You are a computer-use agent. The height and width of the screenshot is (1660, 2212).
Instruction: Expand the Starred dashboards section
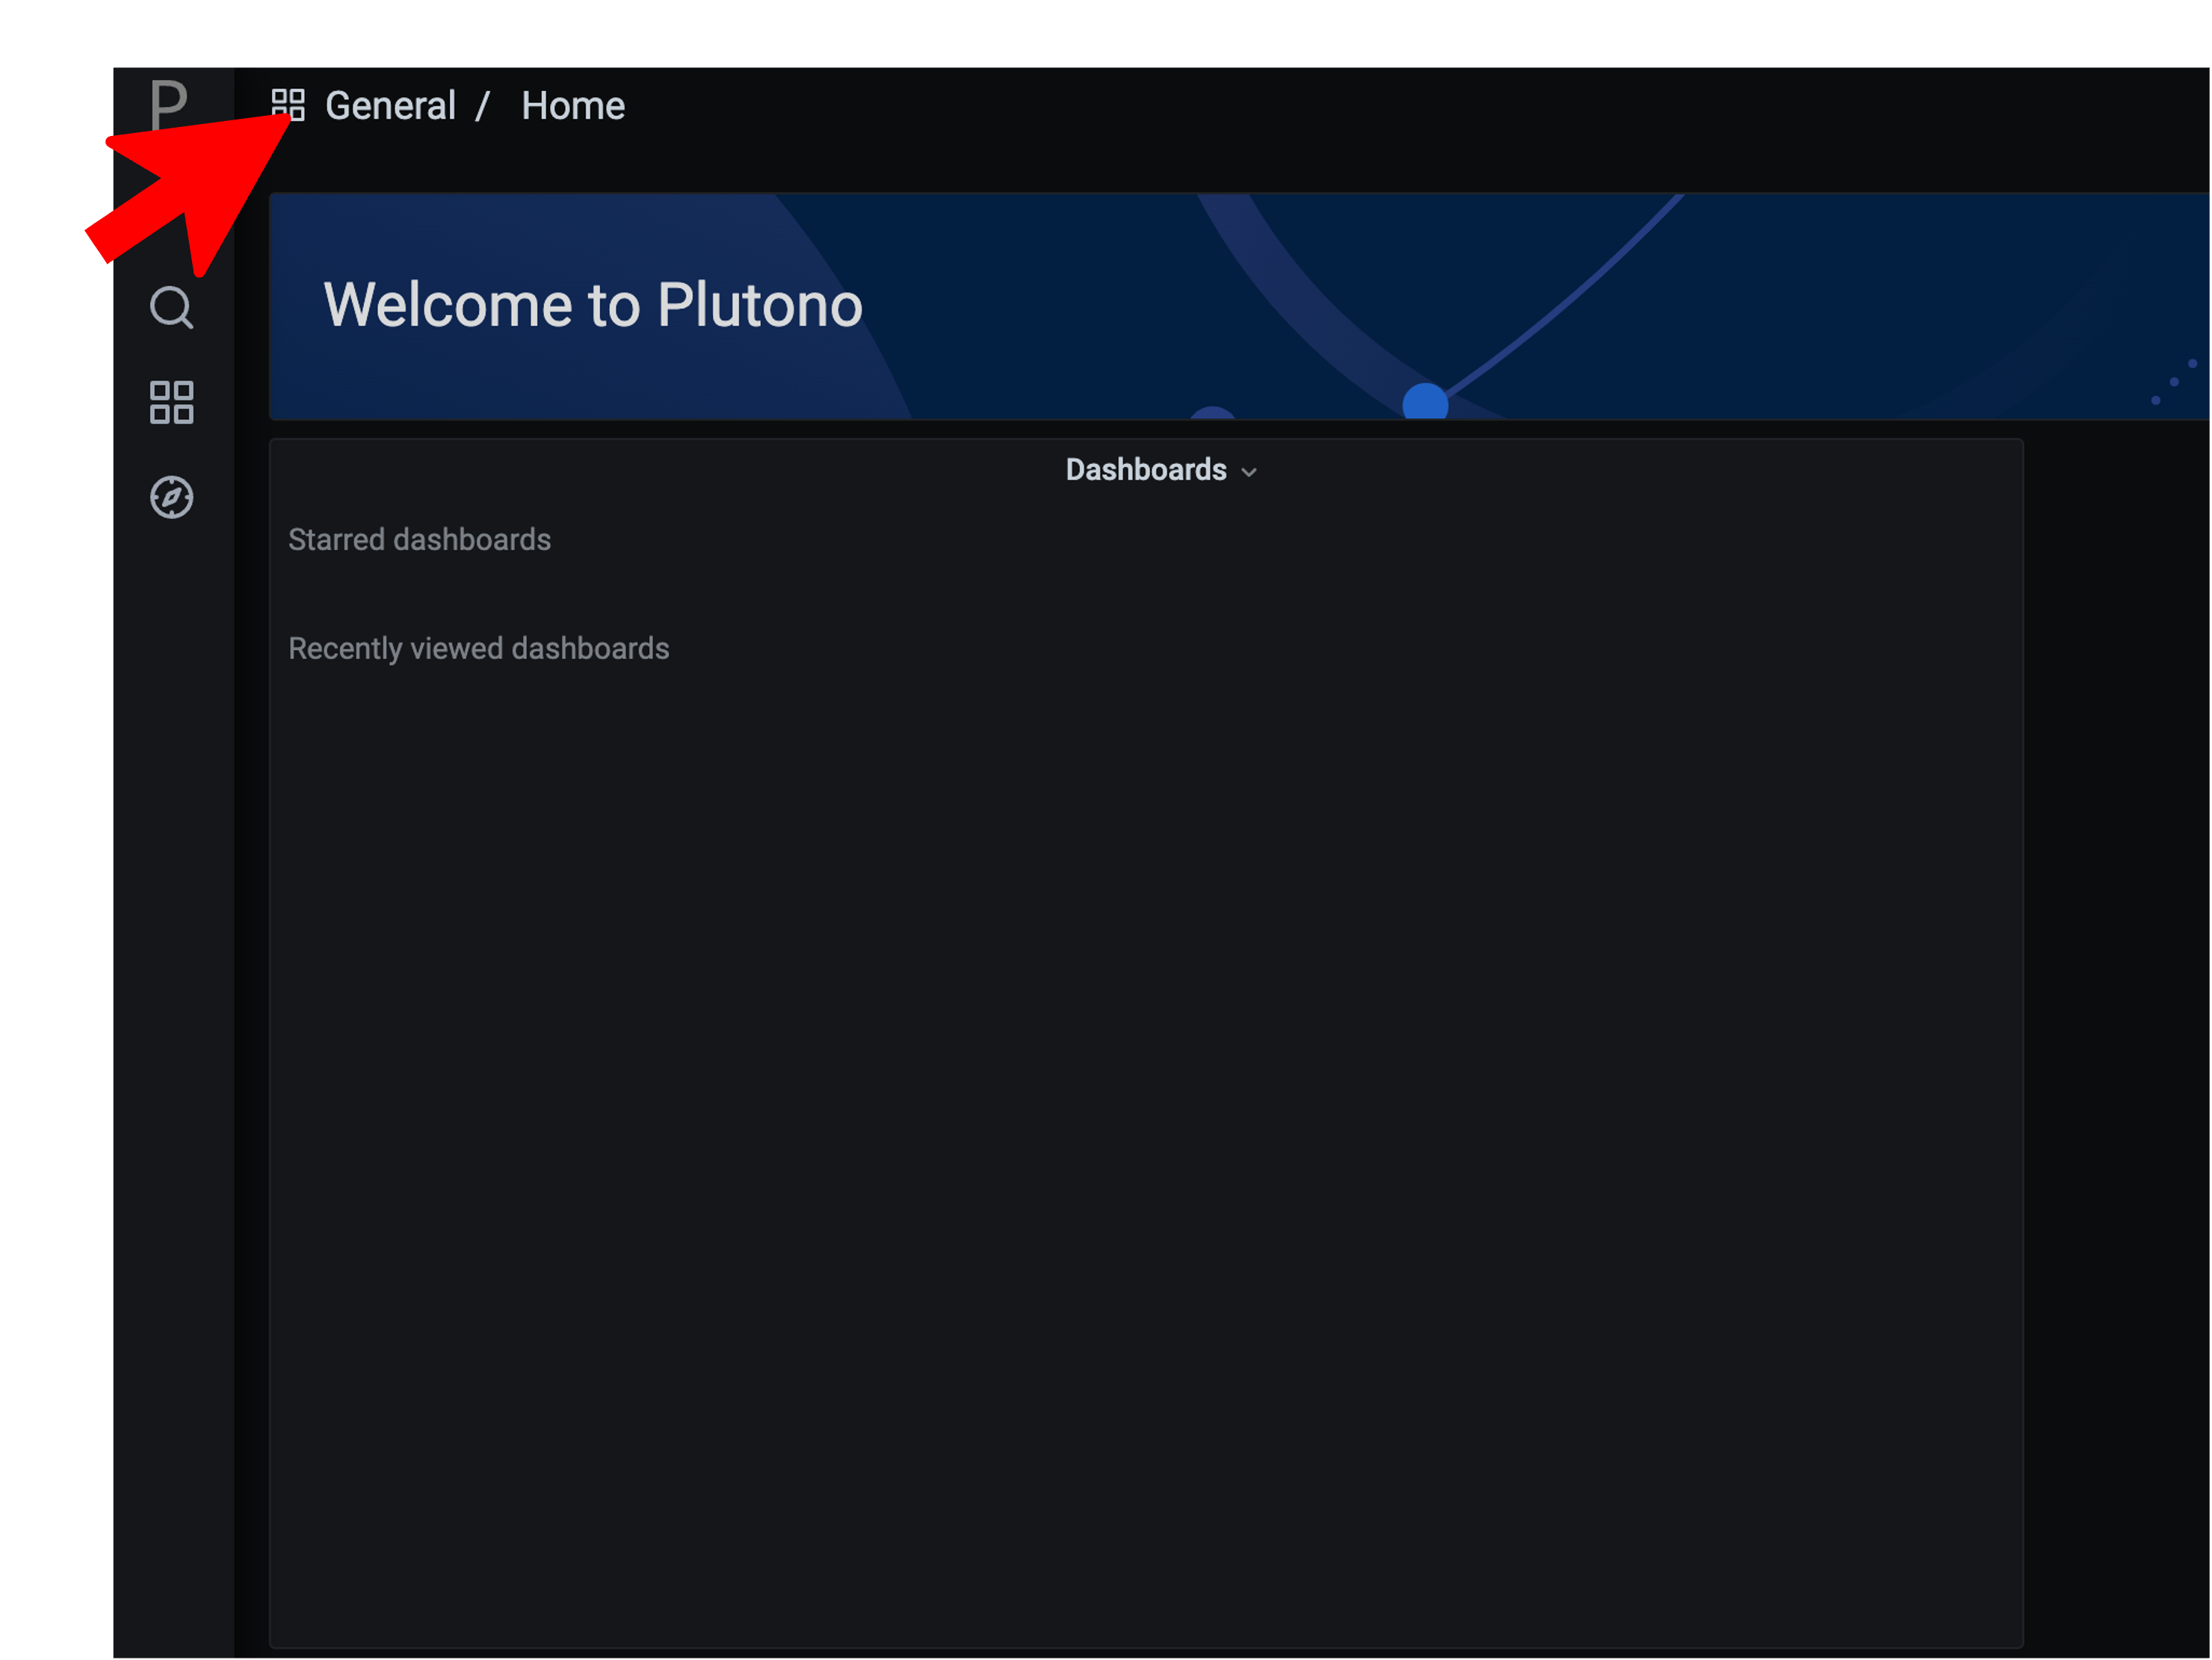pos(420,539)
